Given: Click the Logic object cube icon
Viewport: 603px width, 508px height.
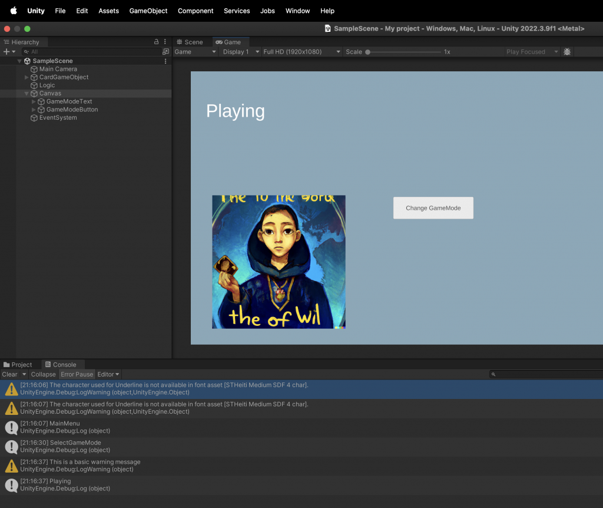Looking at the screenshot, I should coord(34,85).
